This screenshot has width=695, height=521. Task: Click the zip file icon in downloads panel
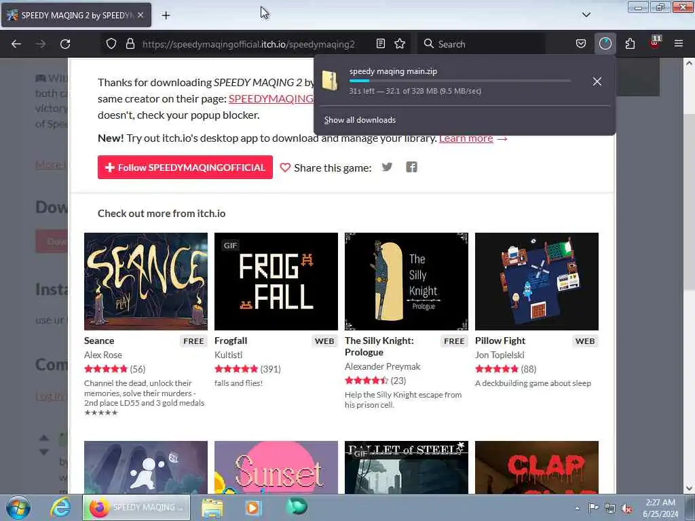coord(330,81)
